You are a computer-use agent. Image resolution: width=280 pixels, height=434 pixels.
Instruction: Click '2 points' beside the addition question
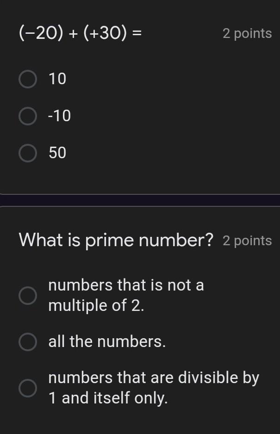click(x=247, y=33)
